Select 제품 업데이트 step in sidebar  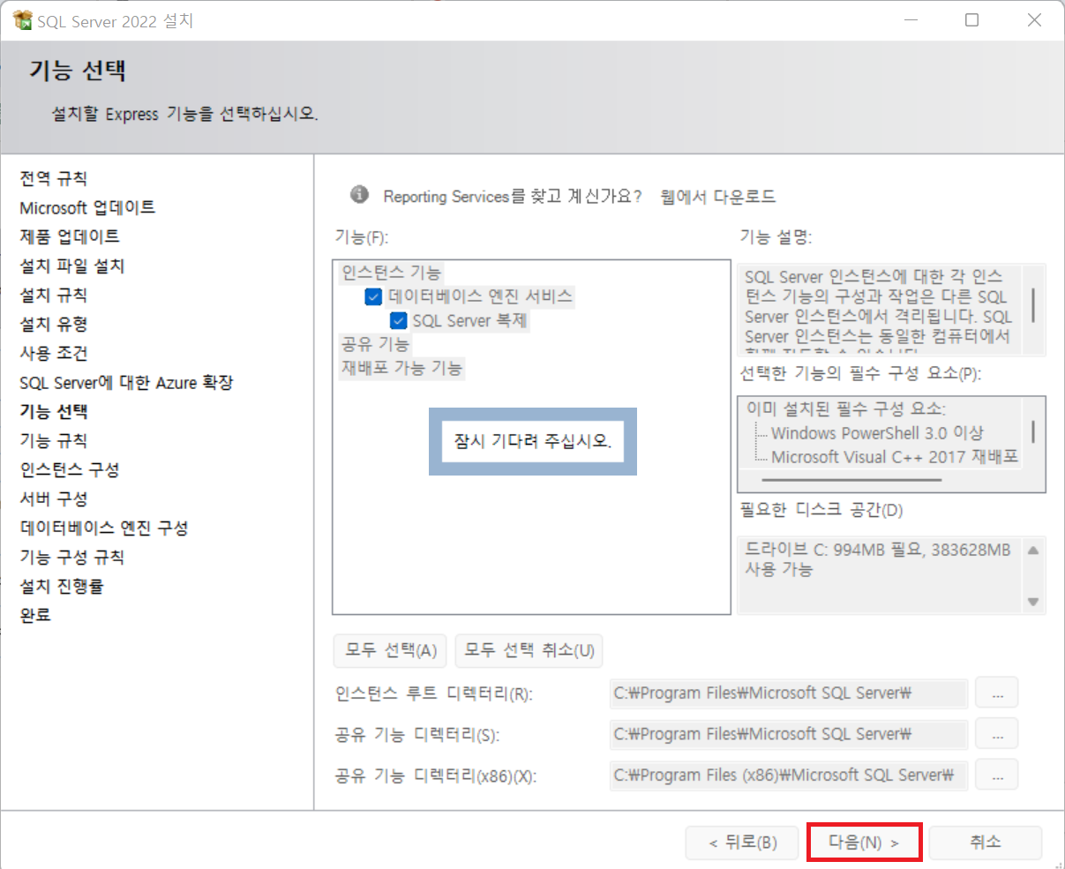(x=70, y=236)
